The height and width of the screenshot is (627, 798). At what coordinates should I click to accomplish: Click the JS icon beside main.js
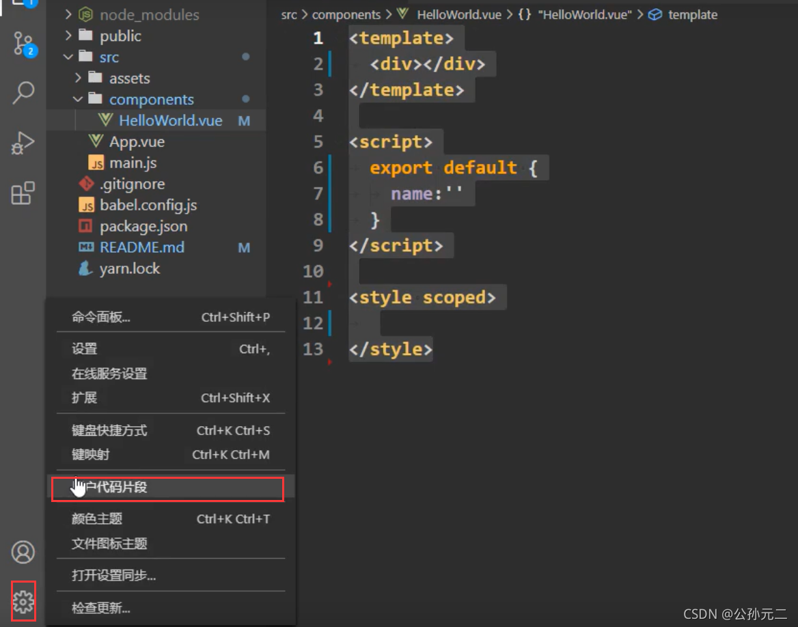[x=96, y=163]
